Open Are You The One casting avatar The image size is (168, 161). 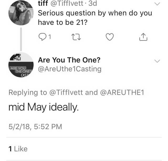click(x=21, y=65)
